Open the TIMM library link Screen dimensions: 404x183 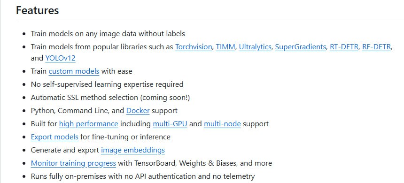click(225, 47)
